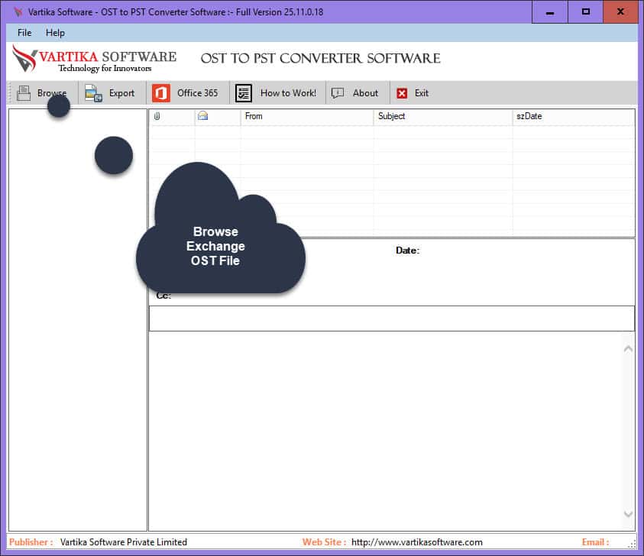This screenshot has height=556, width=644.
Task: Close the OST to PST Converter window
Action: pos(620,12)
